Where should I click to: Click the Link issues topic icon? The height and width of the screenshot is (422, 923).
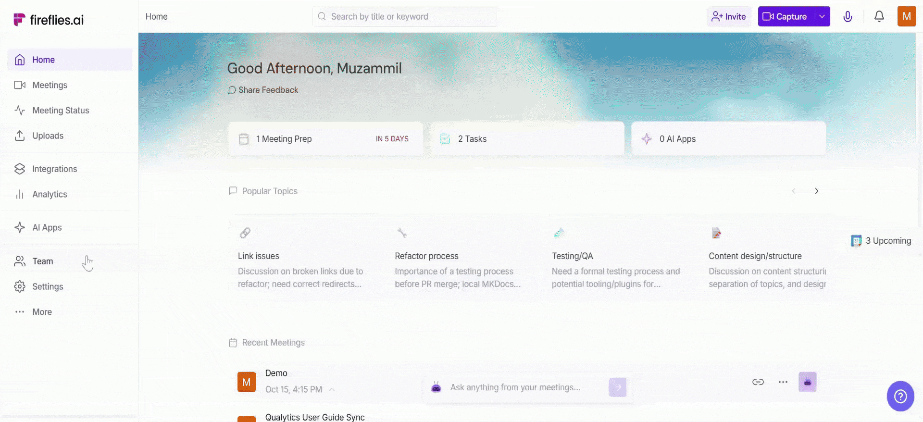(245, 233)
